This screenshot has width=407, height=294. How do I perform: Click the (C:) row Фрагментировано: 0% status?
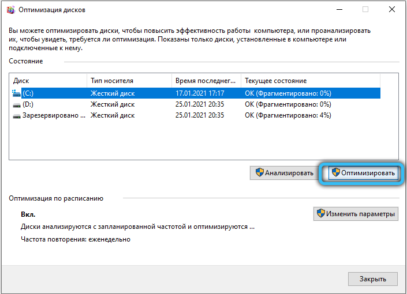pos(288,93)
